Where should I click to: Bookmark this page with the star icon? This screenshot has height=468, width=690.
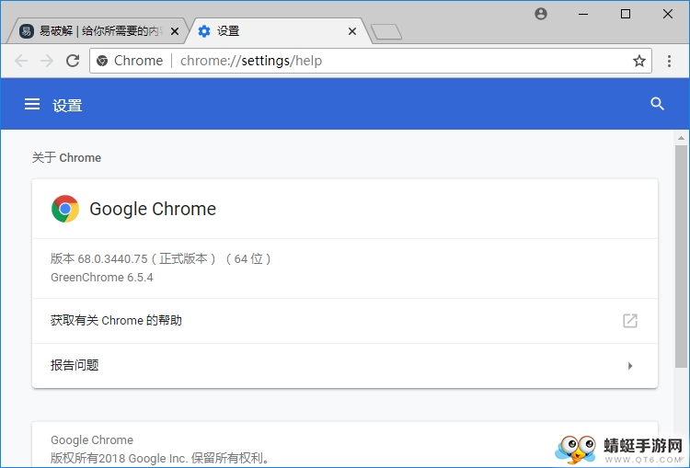[639, 61]
